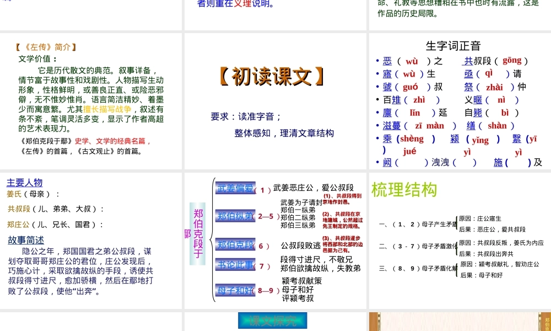Viewport: 551px width, 331px height.
Task: Click the 郑伯纵弟 blue label box
Action: tap(235, 216)
